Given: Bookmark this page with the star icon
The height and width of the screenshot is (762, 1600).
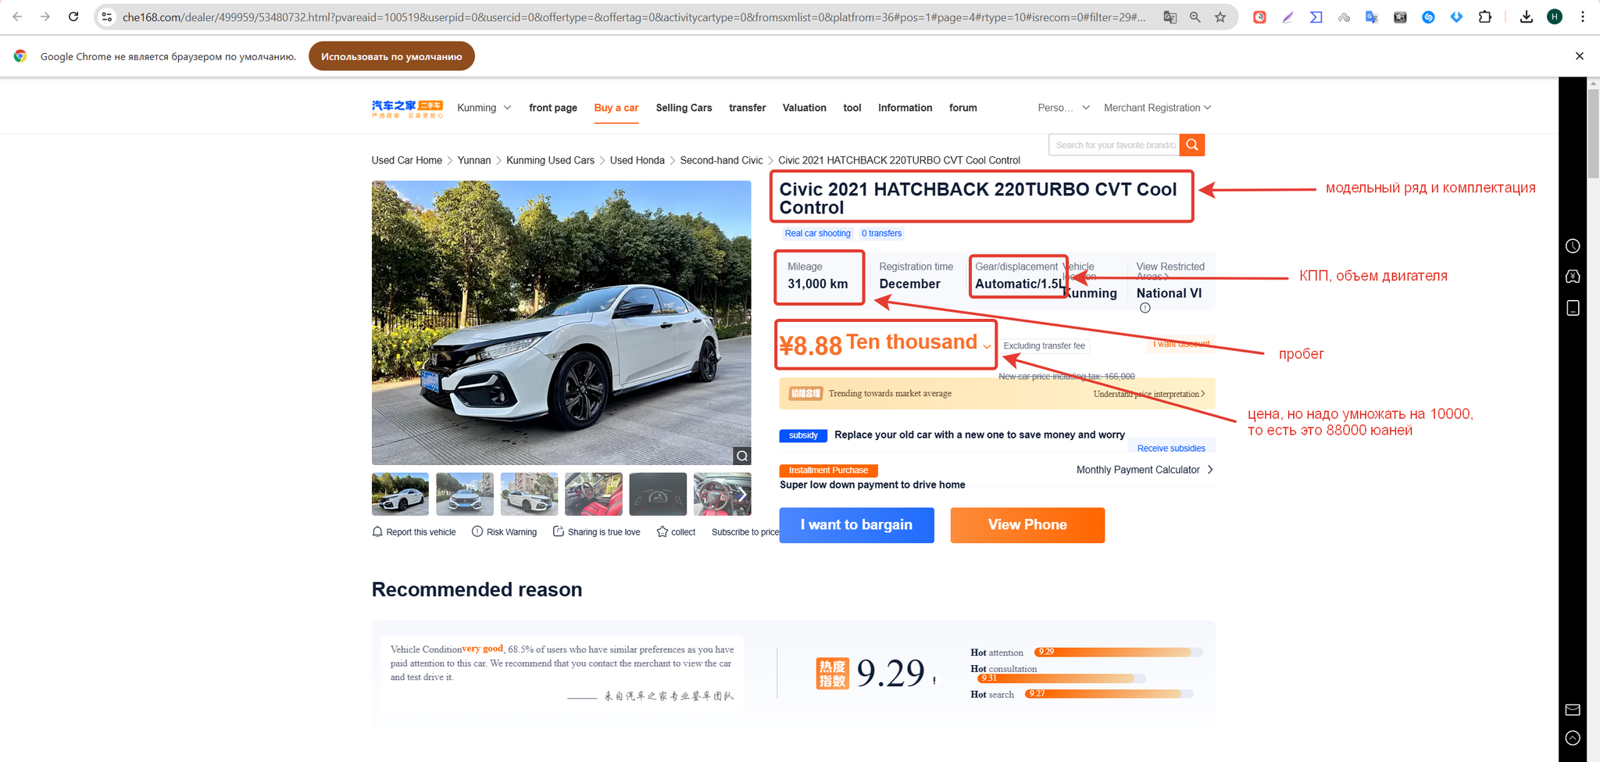Looking at the screenshot, I should [x=1220, y=16].
